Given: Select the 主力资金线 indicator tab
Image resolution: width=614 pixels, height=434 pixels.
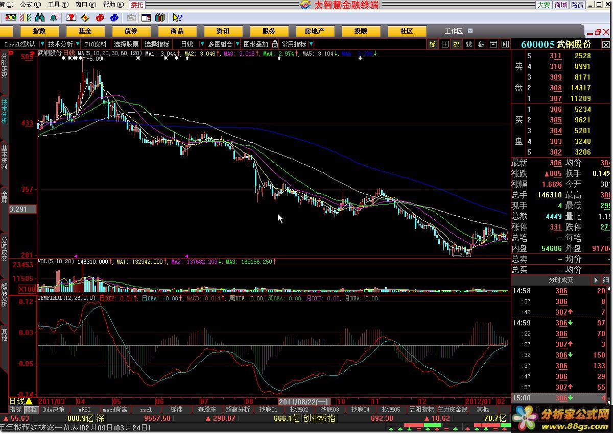Looking at the screenshot, I should [453, 410].
